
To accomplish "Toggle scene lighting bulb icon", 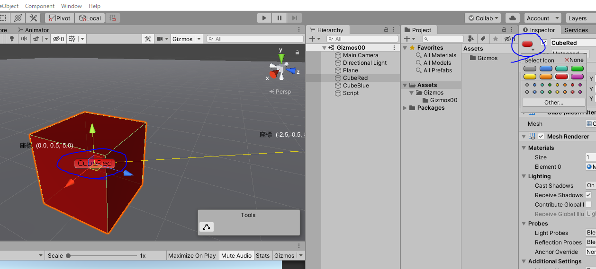I will coord(11,39).
